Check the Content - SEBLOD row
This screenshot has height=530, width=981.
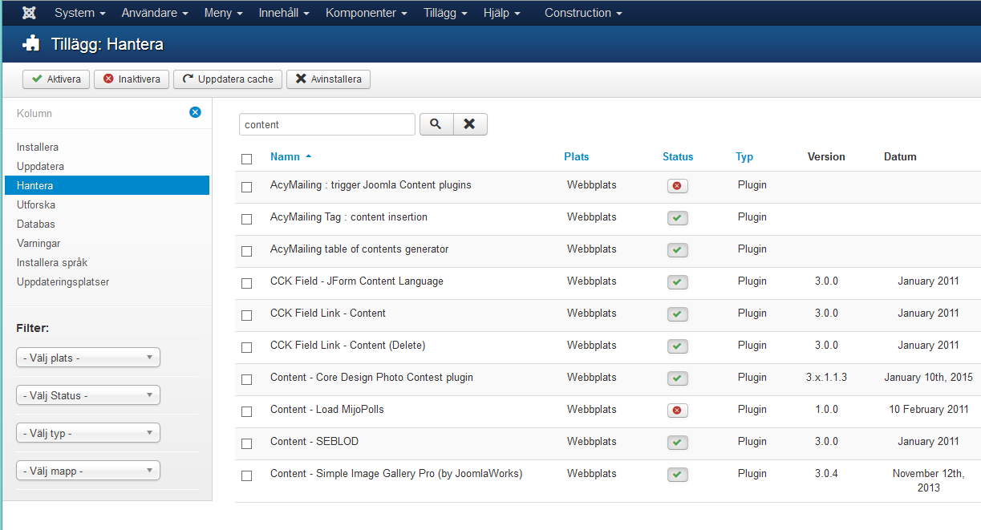coord(247,443)
